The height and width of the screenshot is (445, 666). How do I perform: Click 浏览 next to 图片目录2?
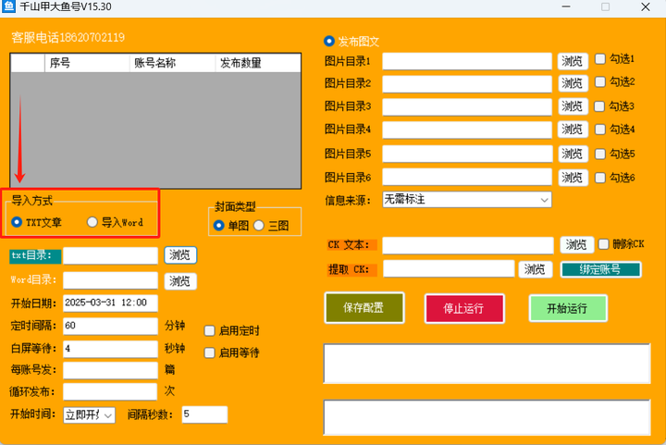pos(573,83)
